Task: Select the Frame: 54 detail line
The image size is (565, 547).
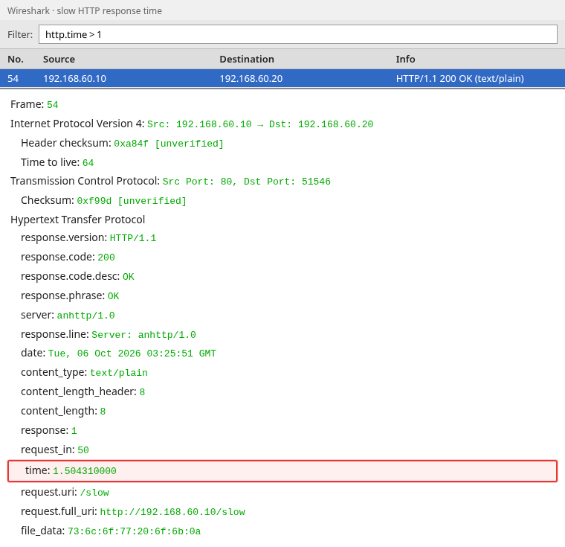Action: click(34, 104)
